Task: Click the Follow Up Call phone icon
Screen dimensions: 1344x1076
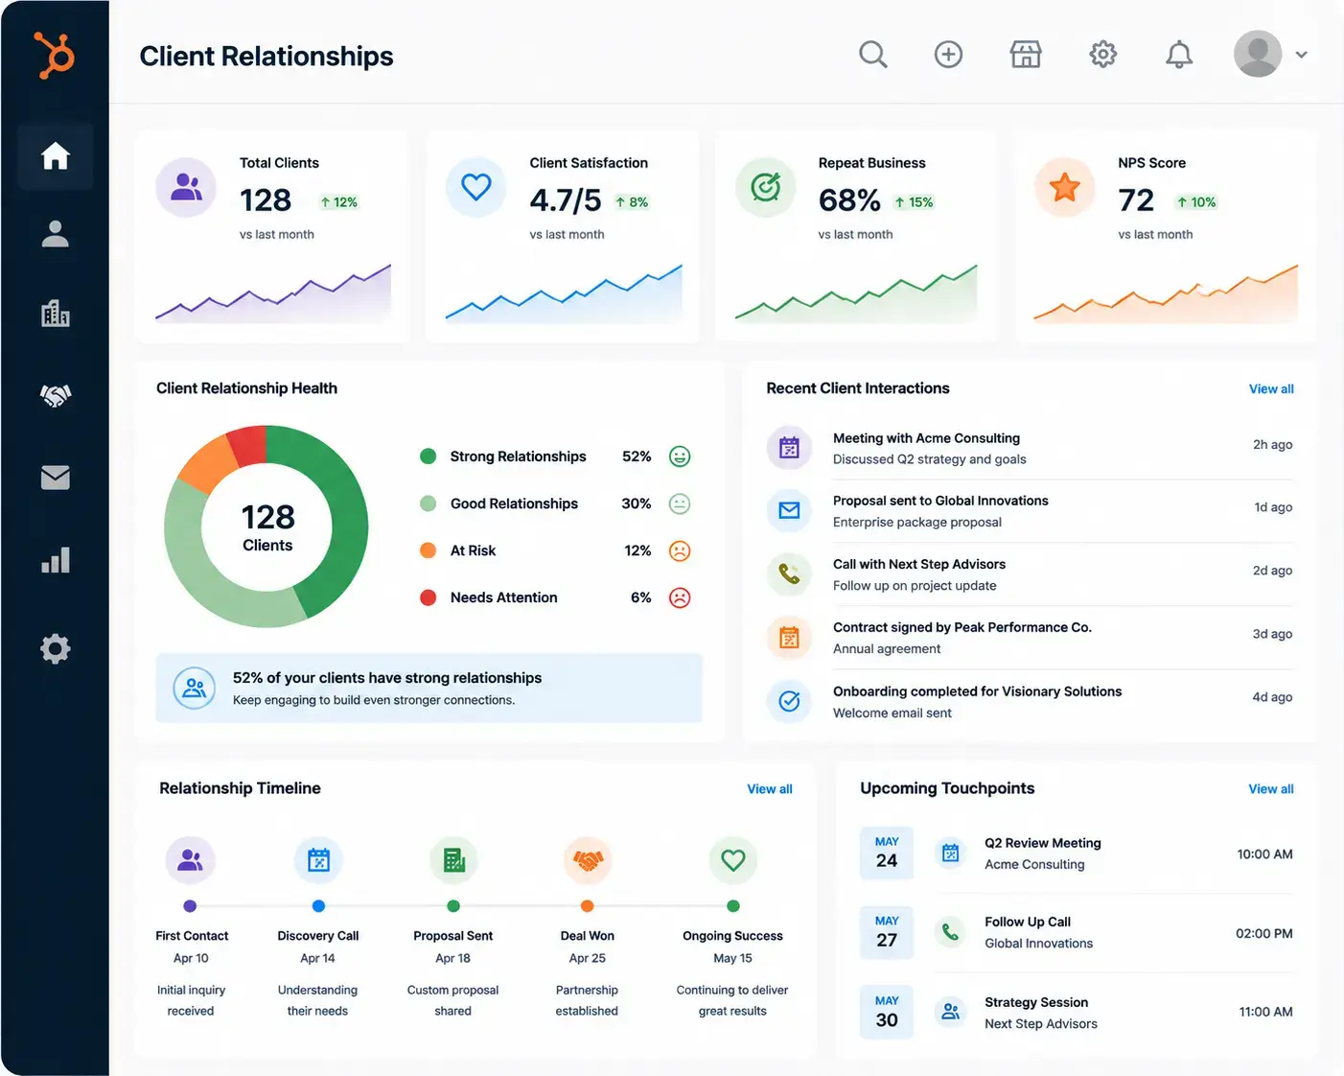Action: (x=950, y=932)
